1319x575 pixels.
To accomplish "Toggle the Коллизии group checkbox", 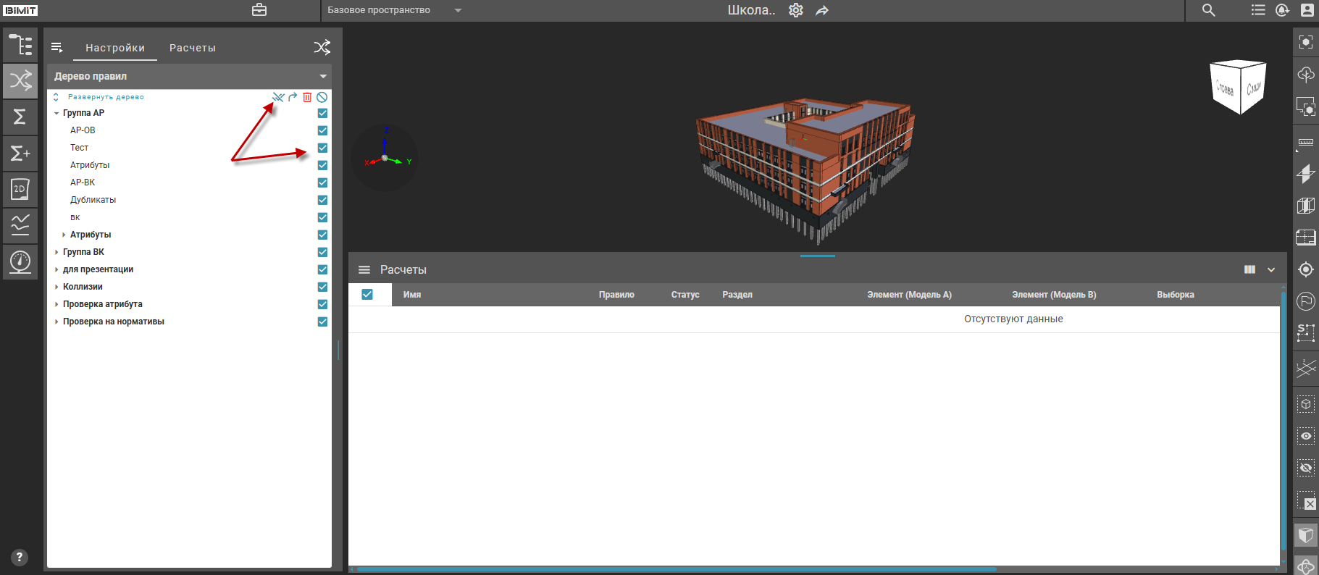I will tap(322, 287).
